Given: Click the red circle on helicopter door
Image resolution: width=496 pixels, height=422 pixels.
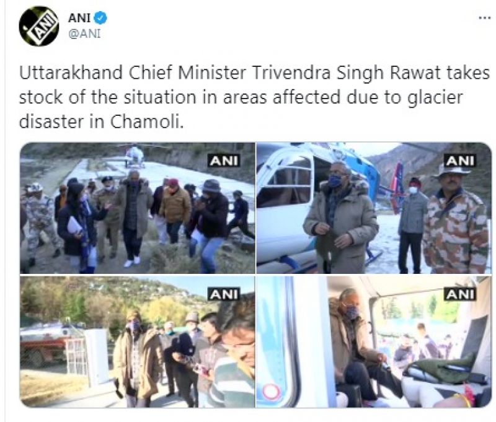Looking at the screenshot, I should (x=271, y=392).
